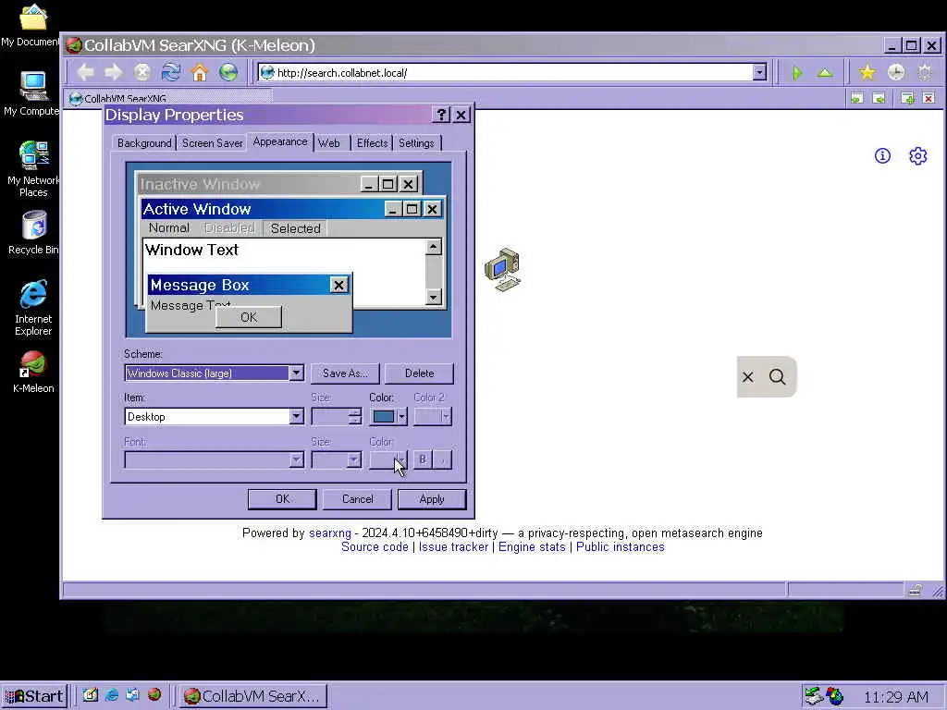Click the green Up triangle button
Viewport: 947px width, 710px height.
tap(825, 73)
